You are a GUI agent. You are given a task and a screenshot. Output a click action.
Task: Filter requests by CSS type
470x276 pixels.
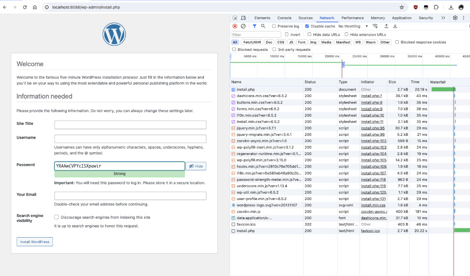point(281,42)
